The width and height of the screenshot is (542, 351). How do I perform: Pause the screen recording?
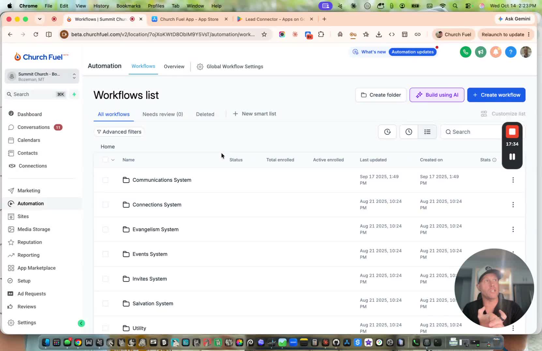(512, 157)
